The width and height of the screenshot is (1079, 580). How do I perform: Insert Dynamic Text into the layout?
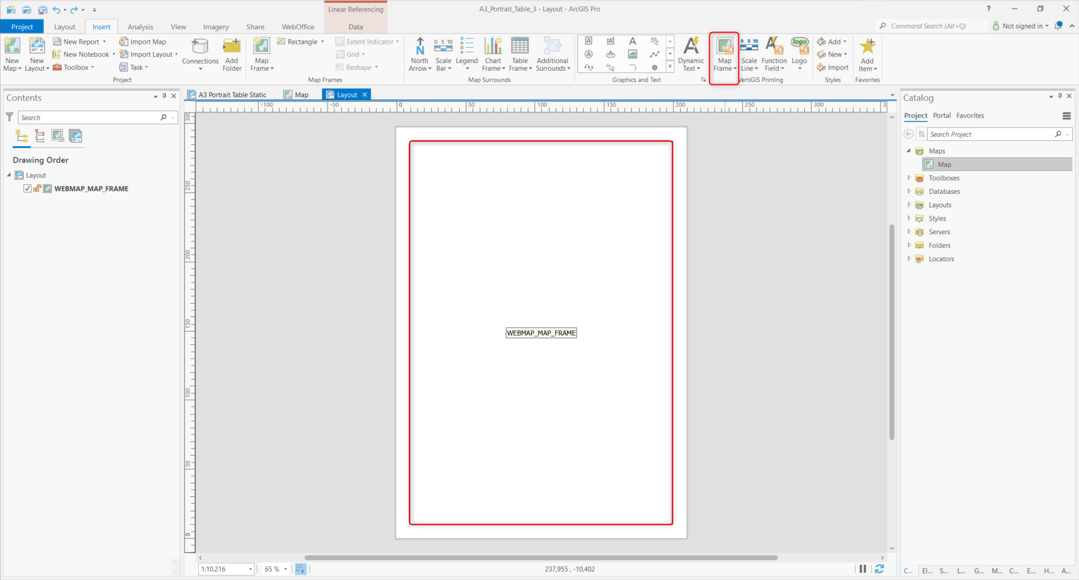pos(691,53)
